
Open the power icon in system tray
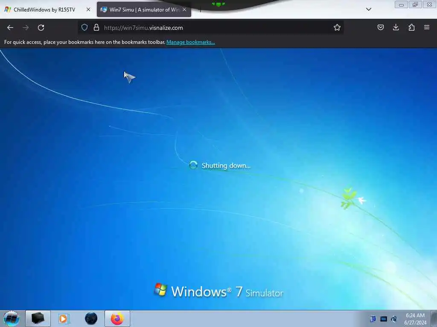394,319
